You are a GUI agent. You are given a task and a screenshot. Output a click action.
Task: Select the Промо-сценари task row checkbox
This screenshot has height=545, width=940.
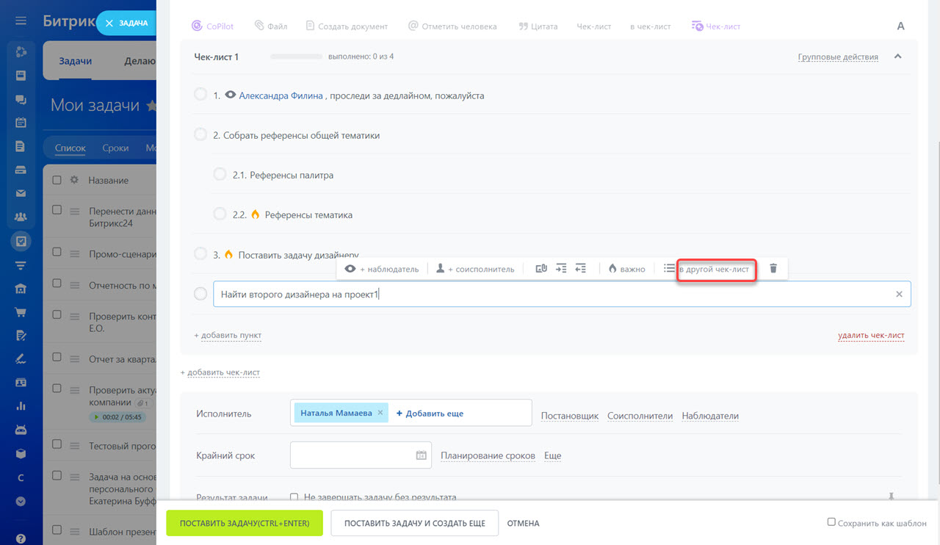tap(57, 253)
